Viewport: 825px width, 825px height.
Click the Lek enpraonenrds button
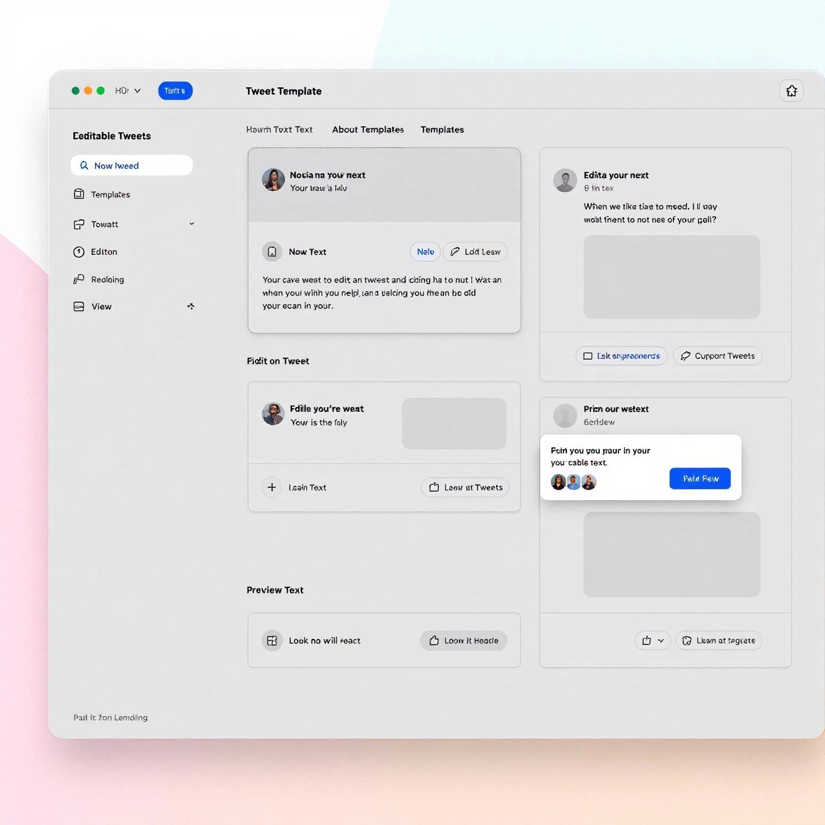(x=622, y=356)
